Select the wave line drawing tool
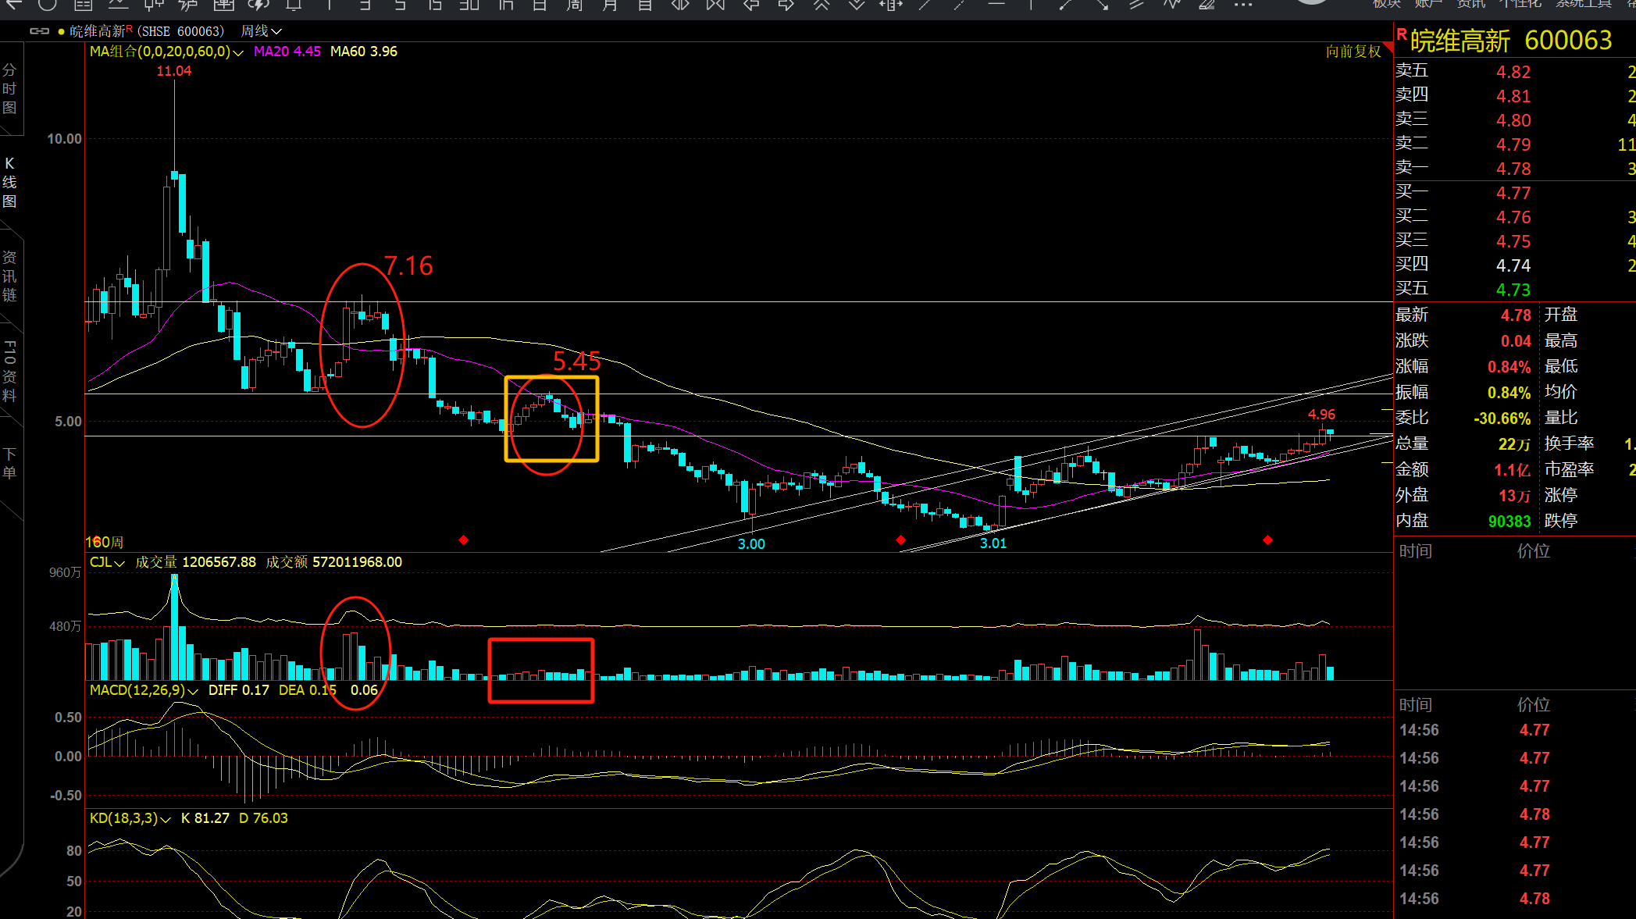Viewport: 1636px width, 919px height. (x=1171, y=5)
